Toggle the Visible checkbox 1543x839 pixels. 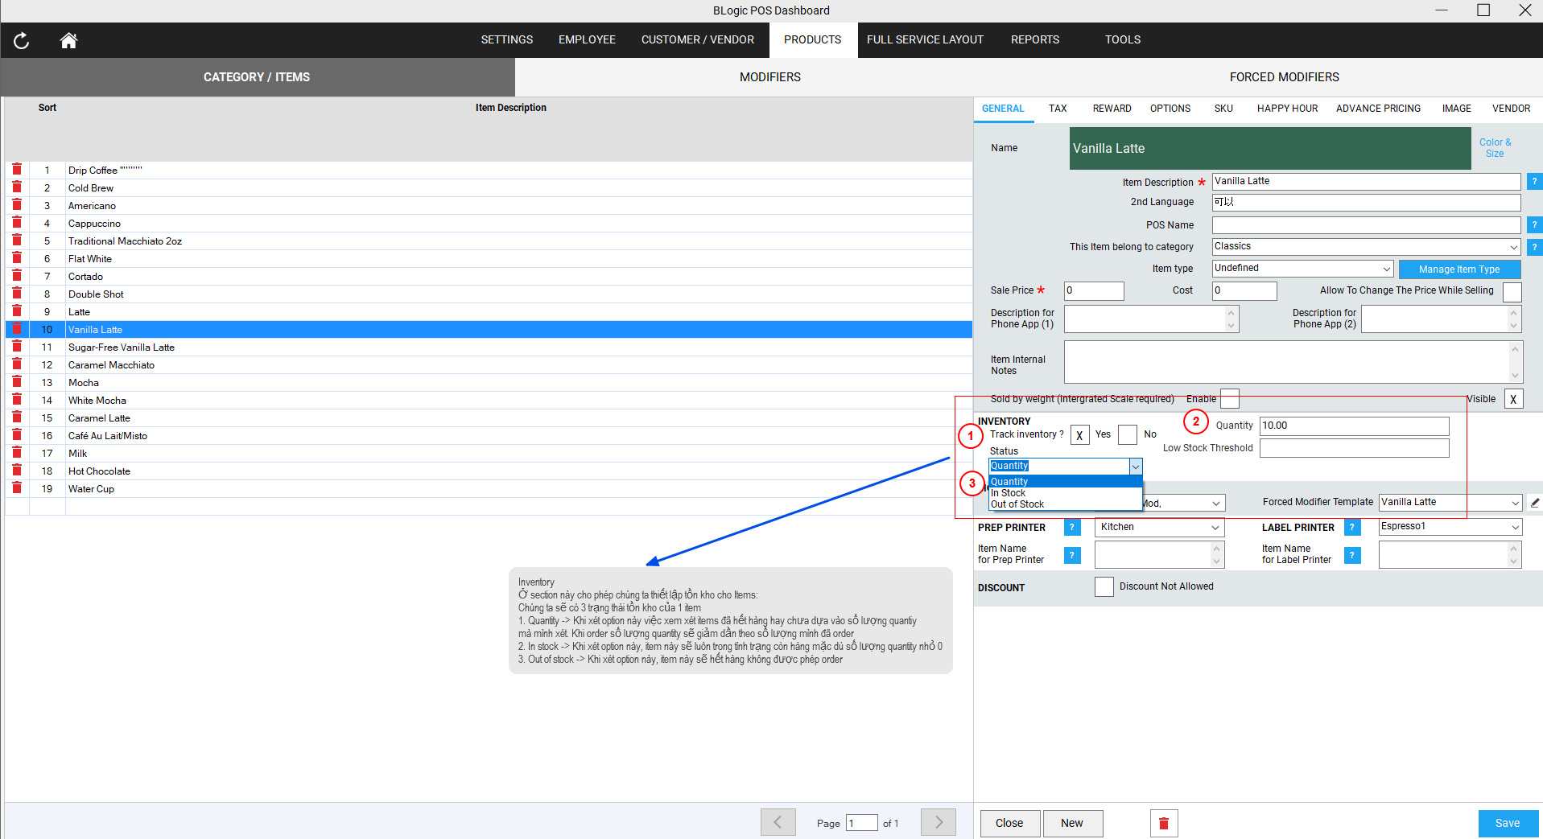coord(1513,399)
